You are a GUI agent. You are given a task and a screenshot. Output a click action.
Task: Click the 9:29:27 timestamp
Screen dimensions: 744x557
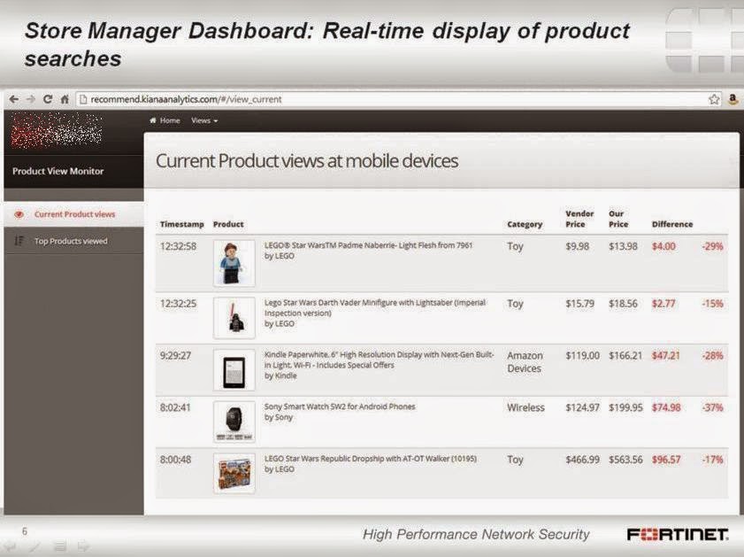[175, 356]
